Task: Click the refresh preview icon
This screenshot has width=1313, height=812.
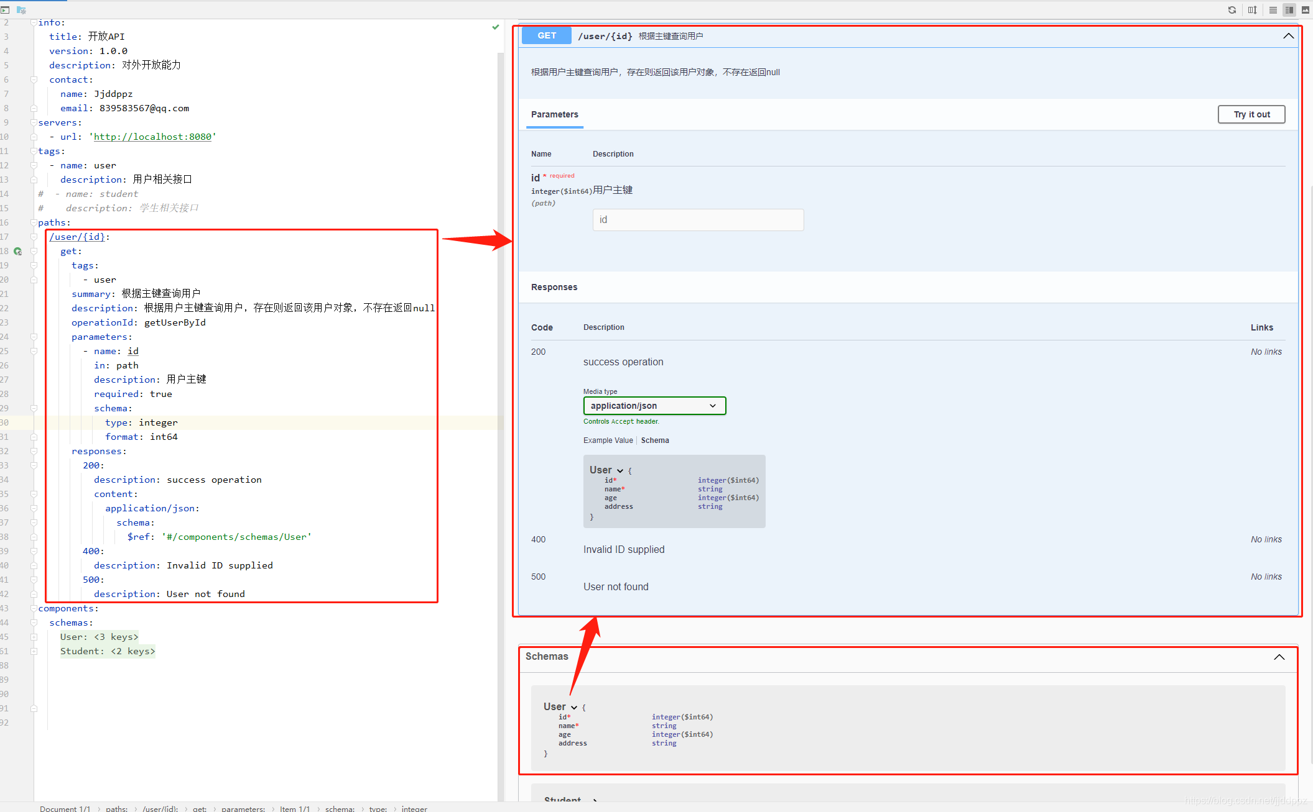Action: point(1232,10)
